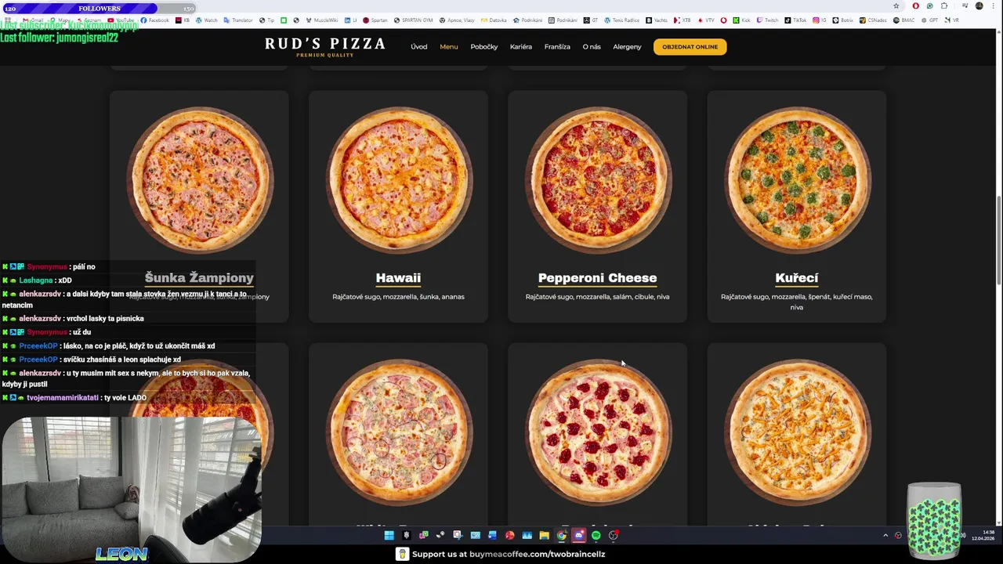The width and height of the screenshot is (1003, 564).
Task: Open Spotify from the taskbar
Action: pyautogui.click(x=596, y=535)
